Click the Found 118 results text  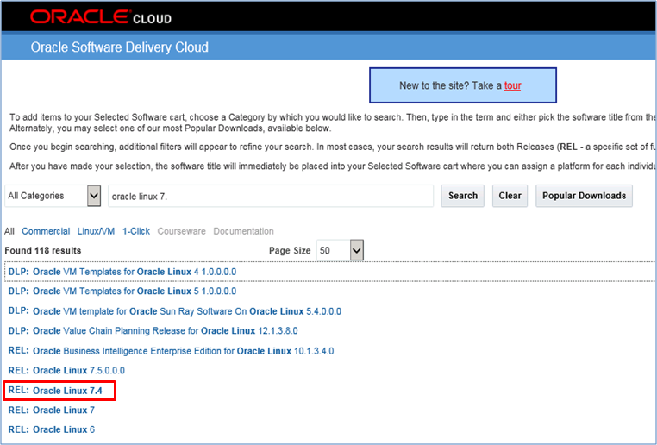(43, 251)
